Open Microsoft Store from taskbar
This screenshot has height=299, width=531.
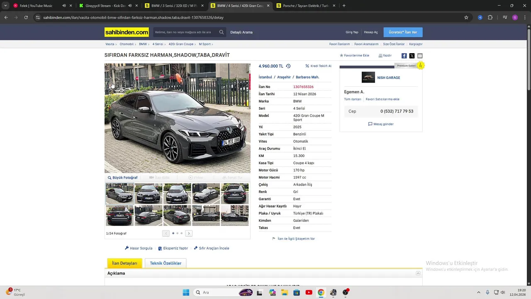297,292
